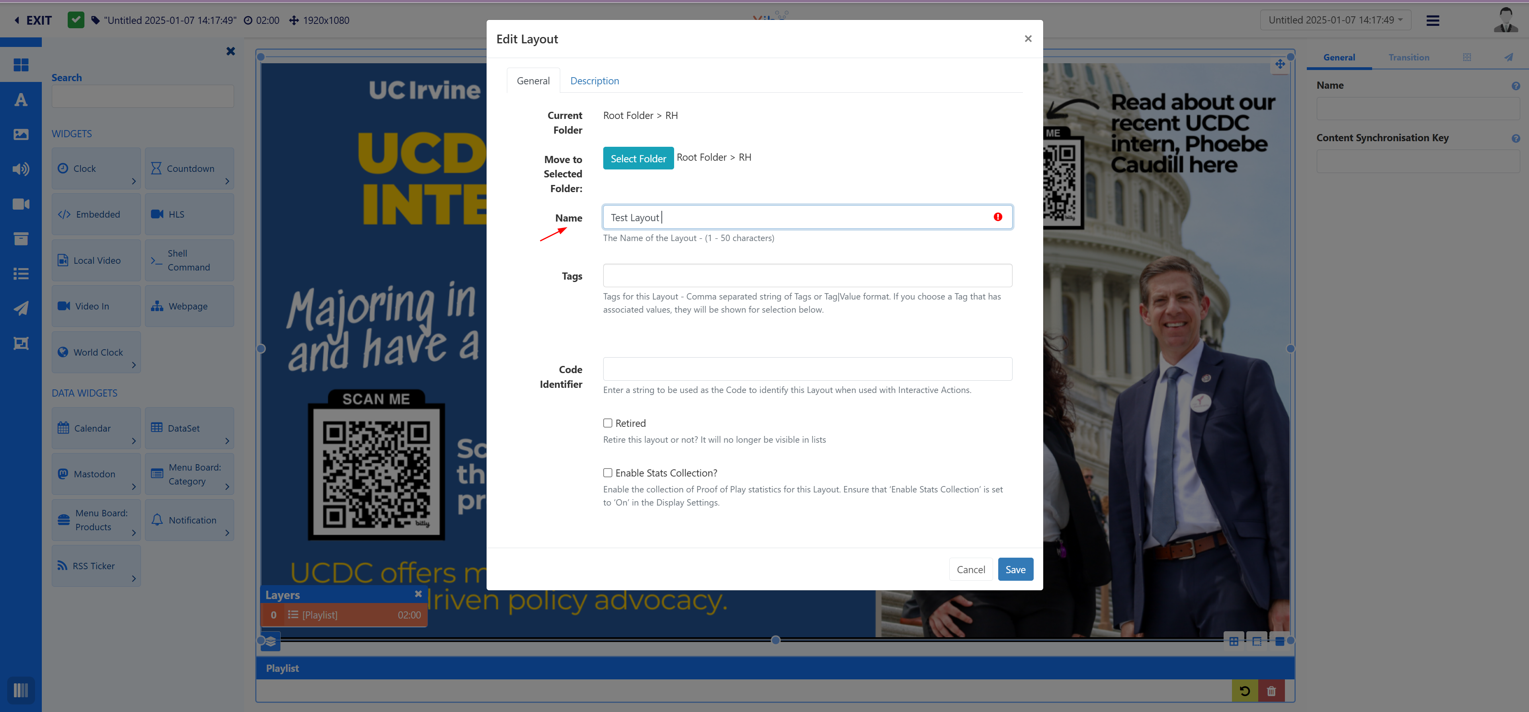Save the Edit Layout form
This screenshot has height=712, width=1529.
1015,570
